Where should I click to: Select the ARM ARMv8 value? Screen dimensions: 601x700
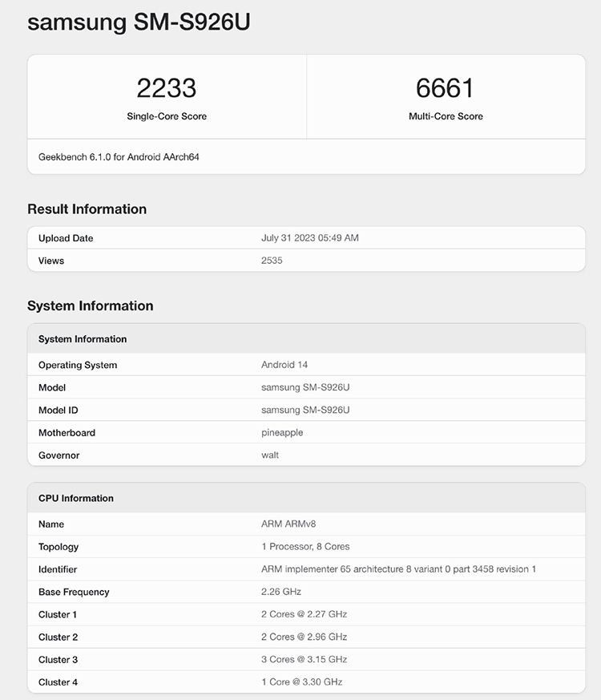(x=288, y=524)
